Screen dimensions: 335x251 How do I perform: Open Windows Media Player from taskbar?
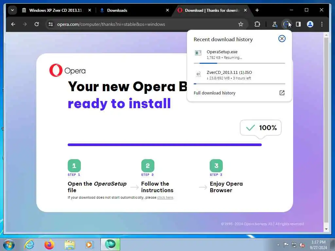tap(89, 244)
